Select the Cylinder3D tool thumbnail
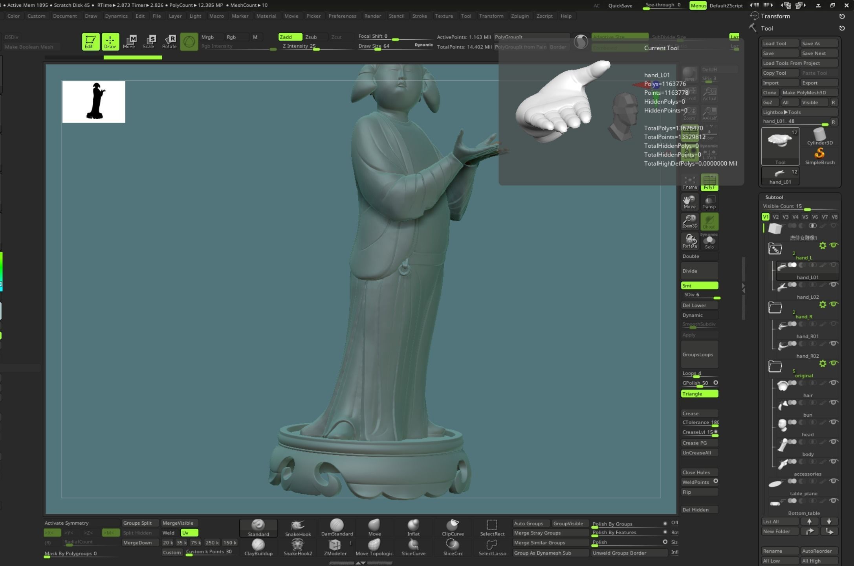 click(x=820, y=136)
